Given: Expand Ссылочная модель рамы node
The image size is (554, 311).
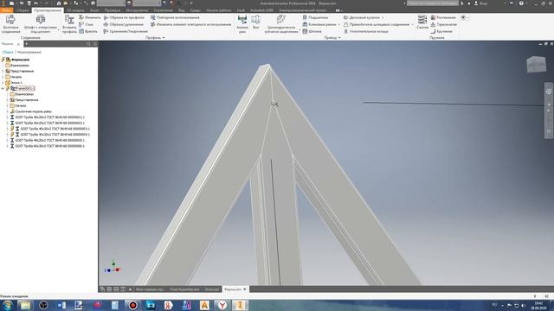Looking at the screenshot, I should [x=8, y=111].
